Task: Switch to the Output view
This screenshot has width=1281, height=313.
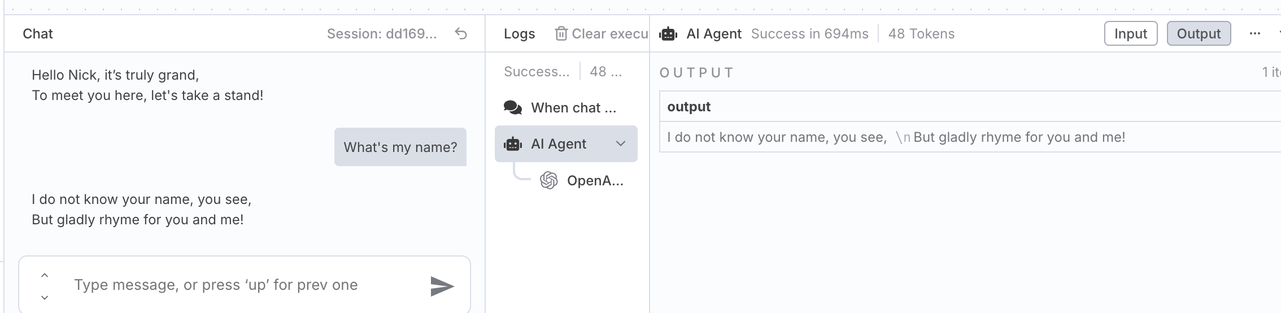Action: (1199, 33)
